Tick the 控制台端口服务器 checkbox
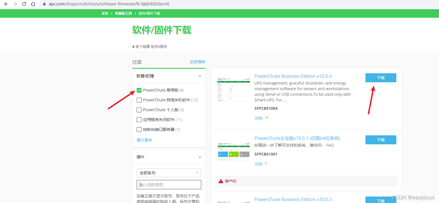The image size is (439, 203). tap(139, 129)
